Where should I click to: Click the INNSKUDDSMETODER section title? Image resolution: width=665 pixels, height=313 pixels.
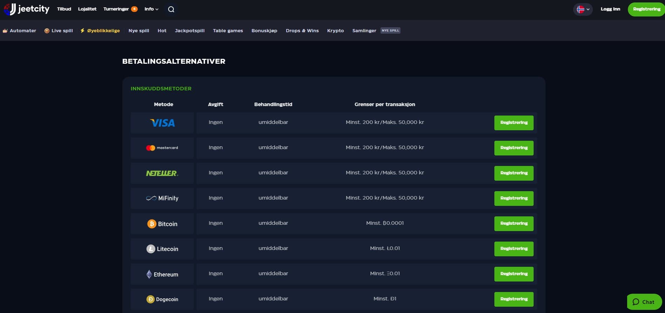(161, 89)
